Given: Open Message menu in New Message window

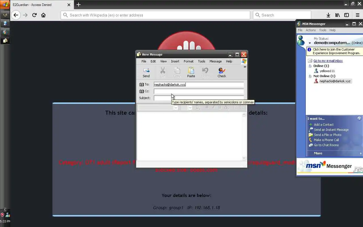Looking at the screenshot, I should click(216, 61).
